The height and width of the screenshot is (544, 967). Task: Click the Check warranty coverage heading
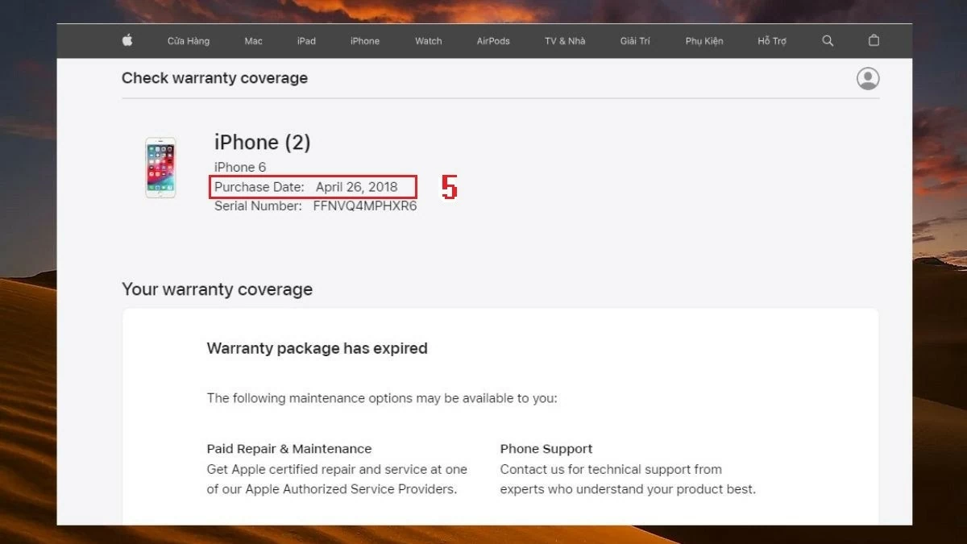[214, 77]
